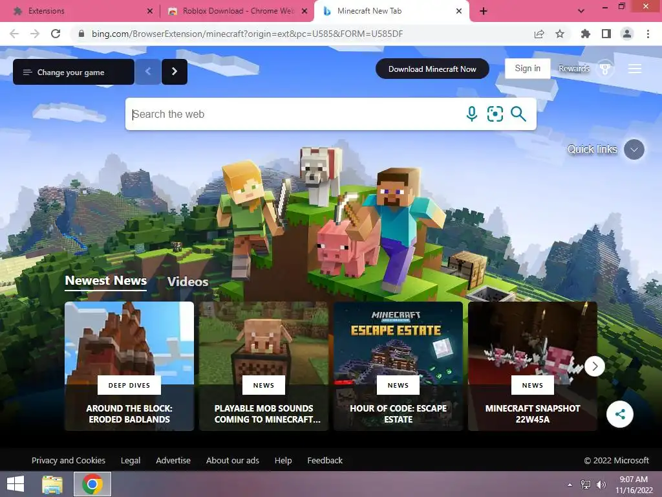Click the browser address bar URL
Screen dimensions: 662x497
pos(248,34)
